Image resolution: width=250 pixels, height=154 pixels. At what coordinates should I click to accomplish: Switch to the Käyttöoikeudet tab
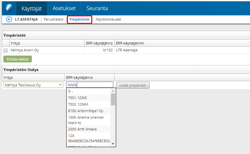108,19
